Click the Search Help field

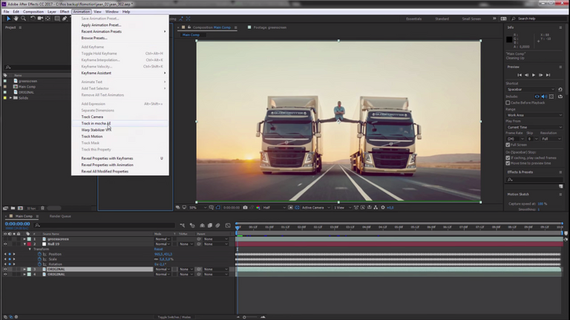tap(539, 19)
